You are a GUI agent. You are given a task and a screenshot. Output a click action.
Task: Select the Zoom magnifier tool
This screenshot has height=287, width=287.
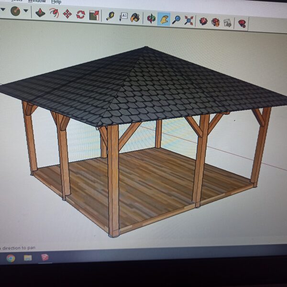[177, 20]
